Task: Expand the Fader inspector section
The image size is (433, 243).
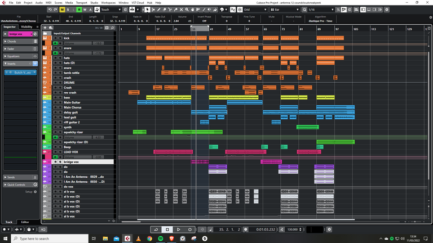Action: click(x=20, y=49)
